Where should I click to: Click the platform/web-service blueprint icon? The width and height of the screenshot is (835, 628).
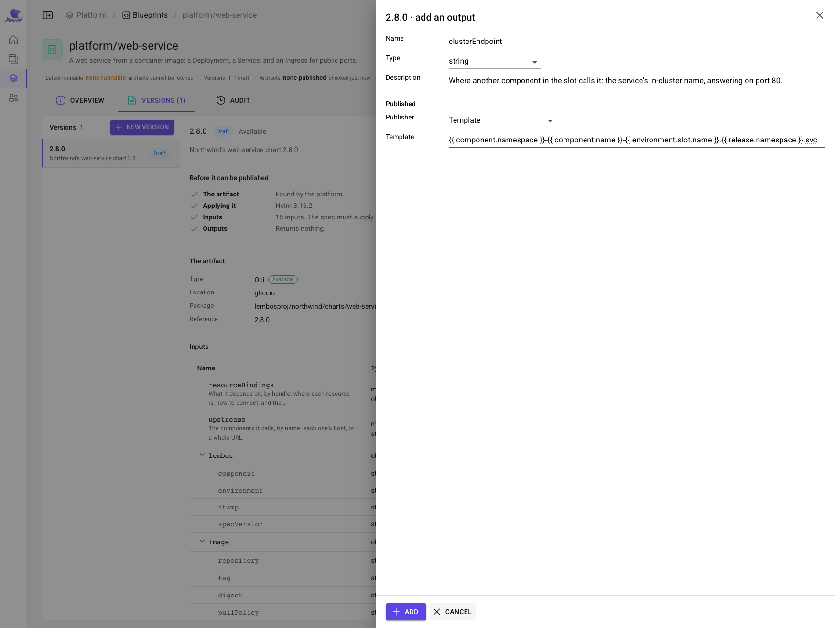point(52,50)
